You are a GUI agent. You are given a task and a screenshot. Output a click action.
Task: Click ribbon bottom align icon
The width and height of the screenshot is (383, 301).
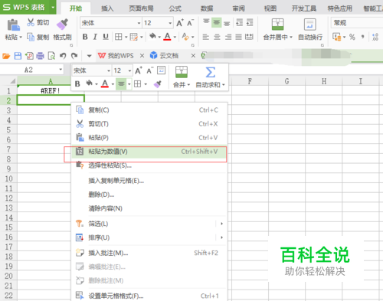tap(227, 24)
